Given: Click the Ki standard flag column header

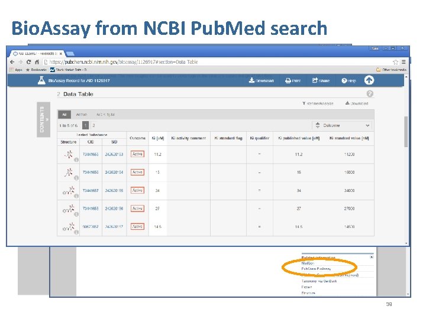Looking at the screenshot, I should (228, 138).
